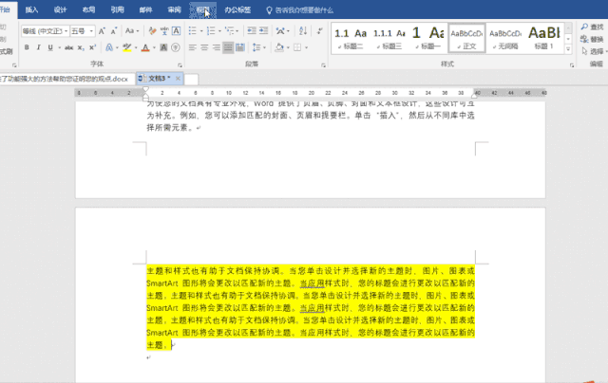Toggle italic formatting
Screen dimensions: 608x383
pos(38,47)
